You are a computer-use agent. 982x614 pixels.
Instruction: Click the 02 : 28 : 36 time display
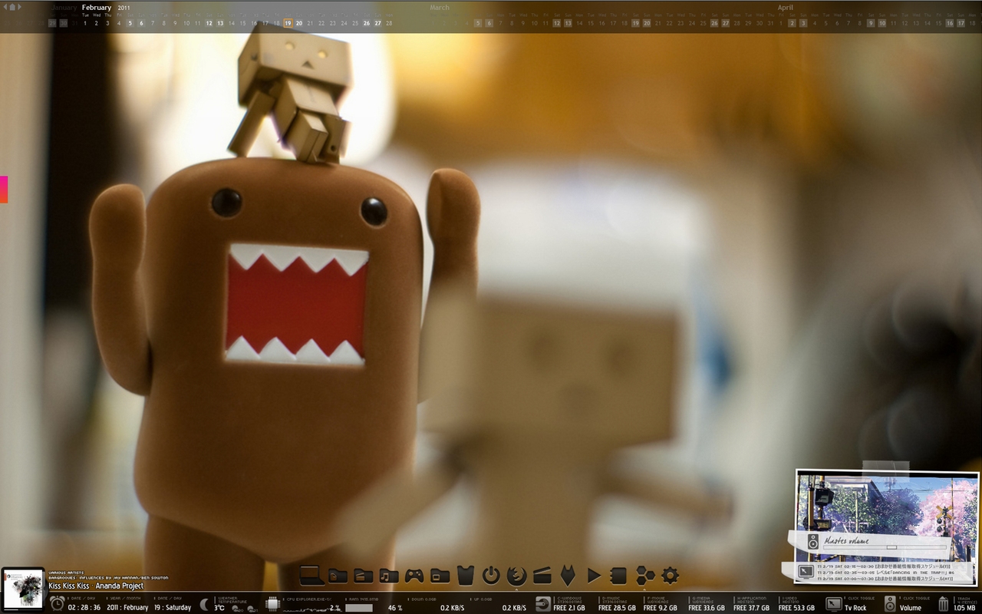point(84,608)
